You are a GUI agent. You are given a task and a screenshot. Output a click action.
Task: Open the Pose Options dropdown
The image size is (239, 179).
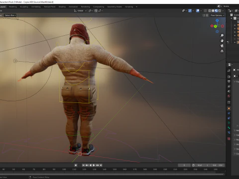[x=217, y=15]
